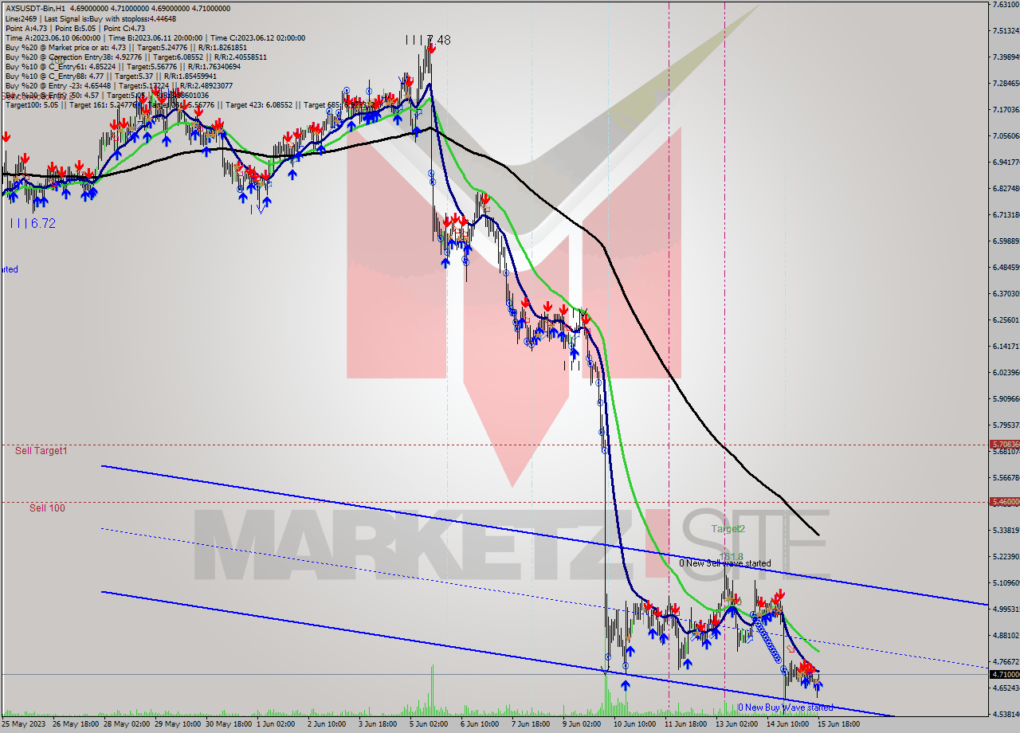1020x733 pixels.
Task: Click the red 5.46000 price tag
Action: [1004, 502]
